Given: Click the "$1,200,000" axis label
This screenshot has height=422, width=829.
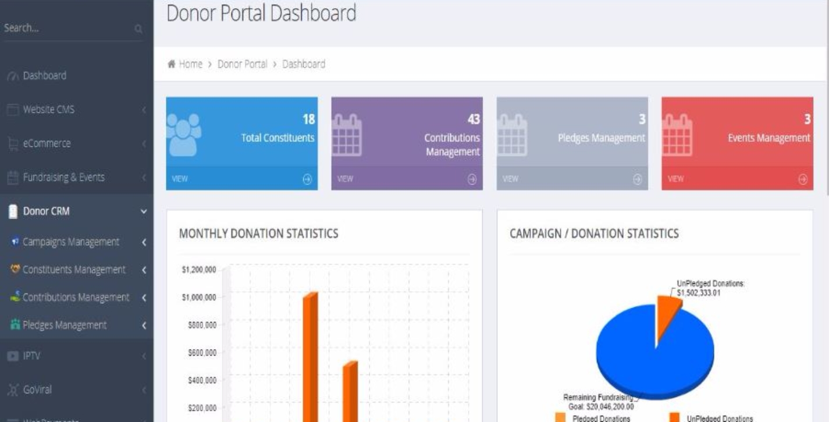Looking at the screenshot, I should coord(200,270).
